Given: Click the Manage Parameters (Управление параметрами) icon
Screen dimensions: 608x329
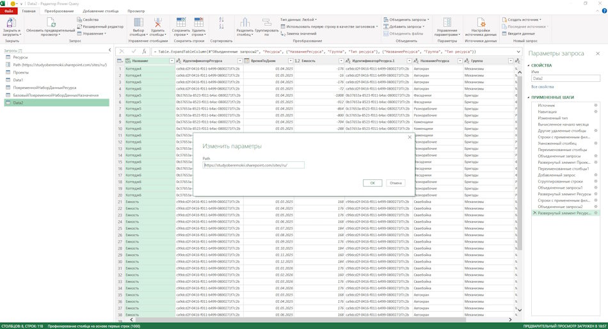Looking at the screenshot, I should click(x=447, y=22).
